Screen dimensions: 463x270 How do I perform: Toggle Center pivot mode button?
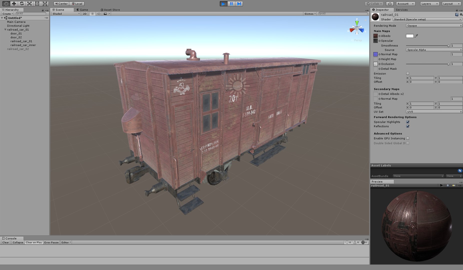61,4
